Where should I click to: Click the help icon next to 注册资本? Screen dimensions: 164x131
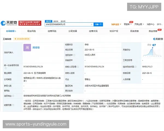coord(74,55)
